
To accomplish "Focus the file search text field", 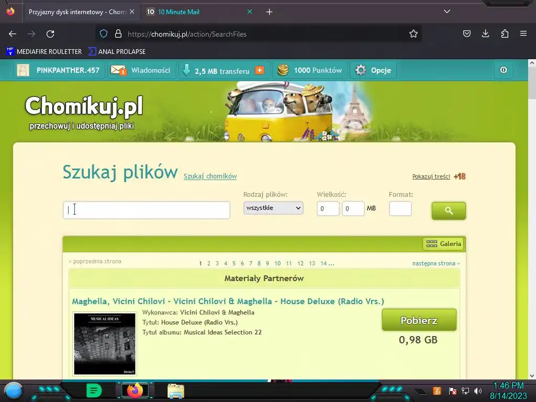I will [x=147, y=210].
